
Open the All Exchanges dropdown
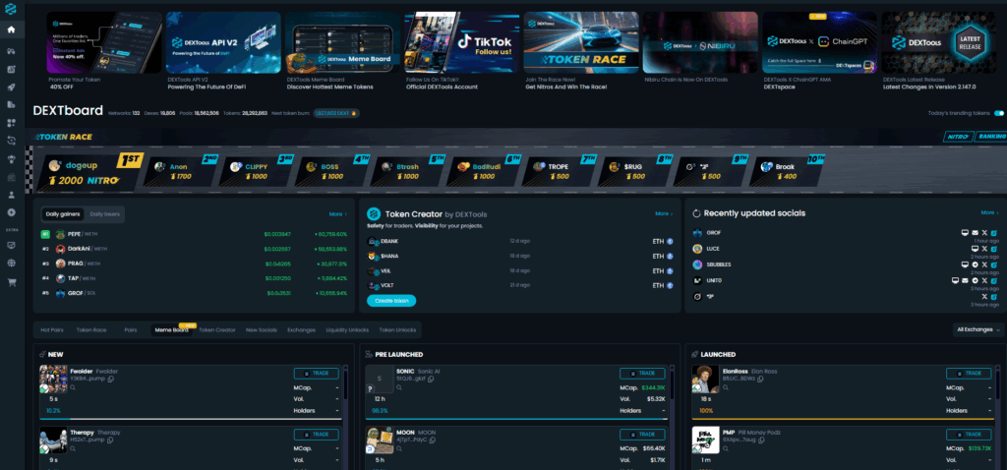click(x=978, y=329)
